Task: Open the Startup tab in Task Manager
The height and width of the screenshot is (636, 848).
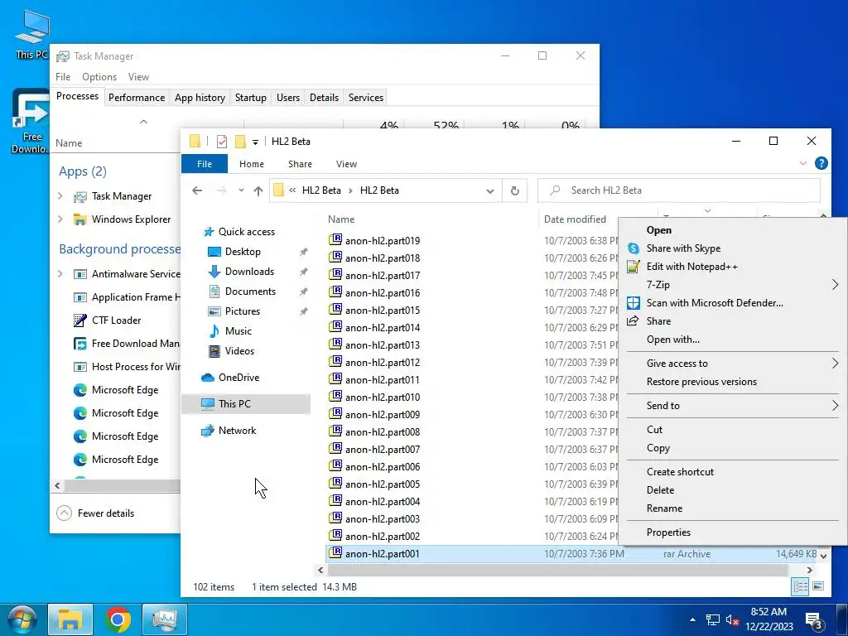Action: tap(250, 98)
